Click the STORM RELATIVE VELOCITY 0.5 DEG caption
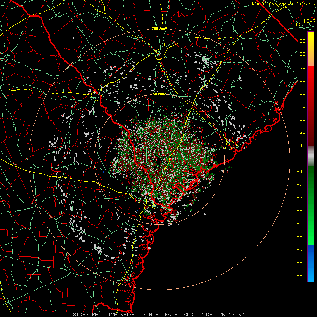Screen dimensions: 317x317 pos(122,315)
